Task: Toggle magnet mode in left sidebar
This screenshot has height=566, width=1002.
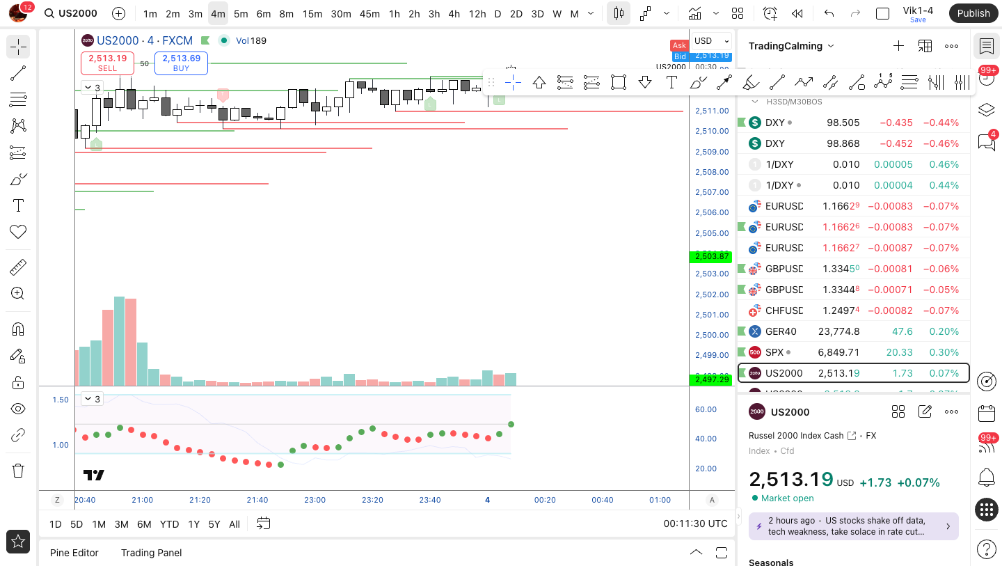Action: (x=18, y=329)
